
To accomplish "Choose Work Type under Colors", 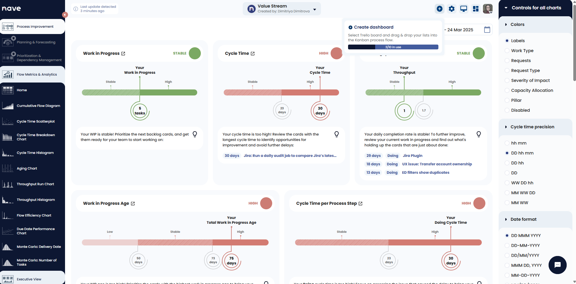I will tap(507, 51).
